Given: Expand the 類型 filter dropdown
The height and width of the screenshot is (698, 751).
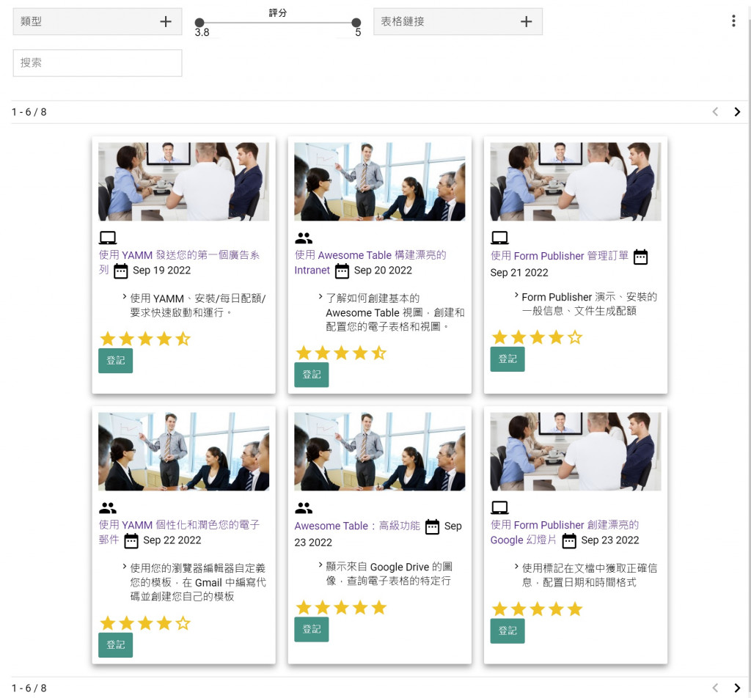Looking at the screenshot, I should click(98, 21).
